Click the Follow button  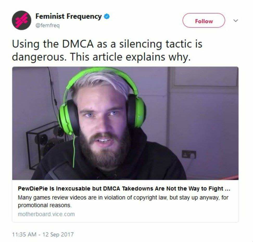(x=204, y=21)
